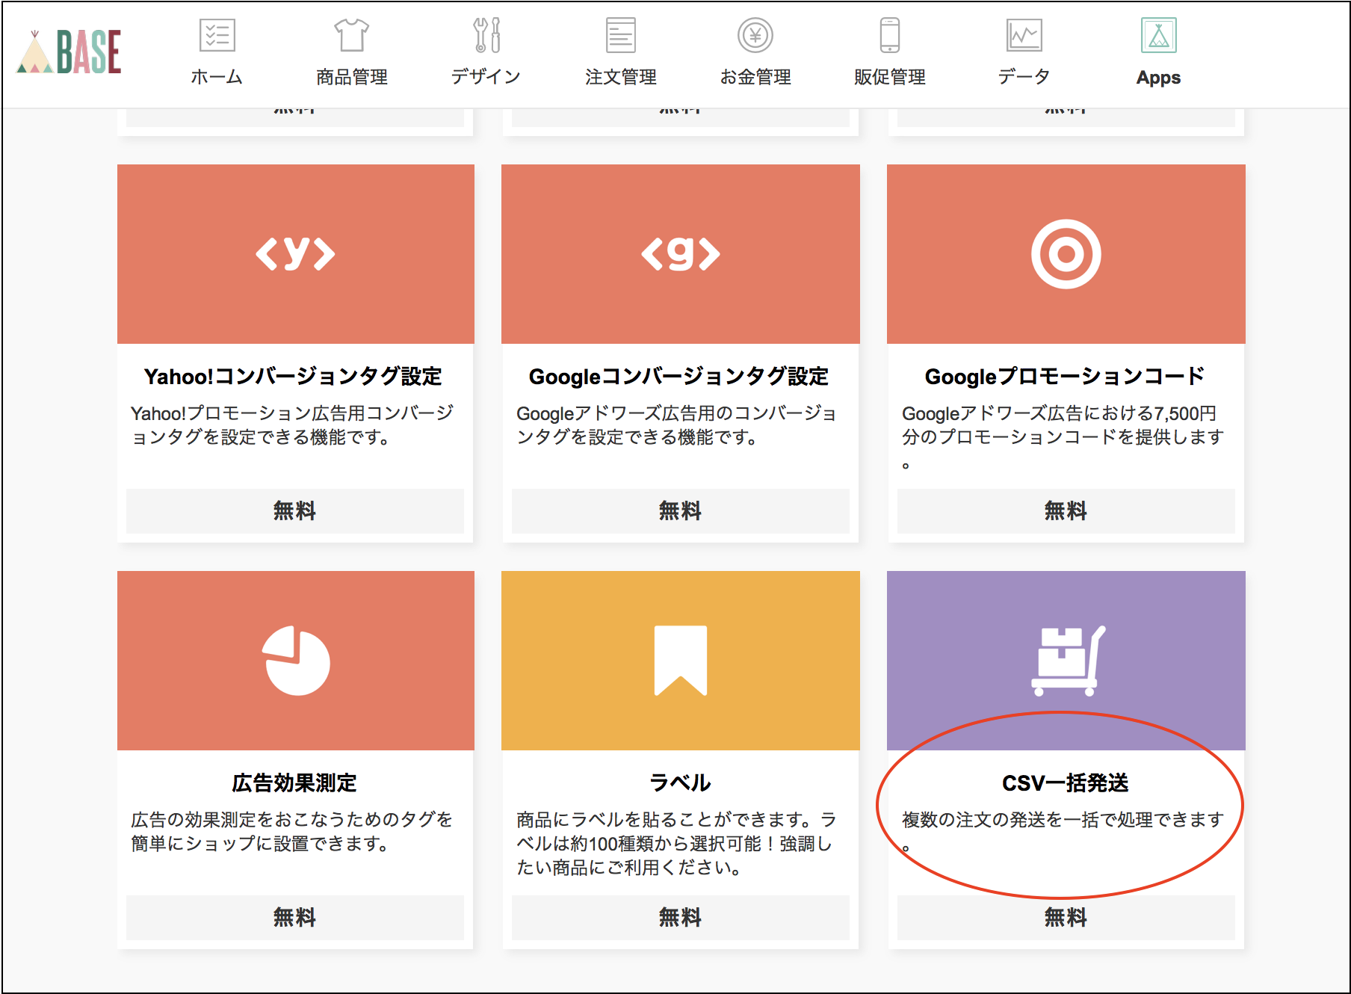Open the 販促管理 phone icon
The width and height of the screenshot is (1351, 994).
pos(890,35)
